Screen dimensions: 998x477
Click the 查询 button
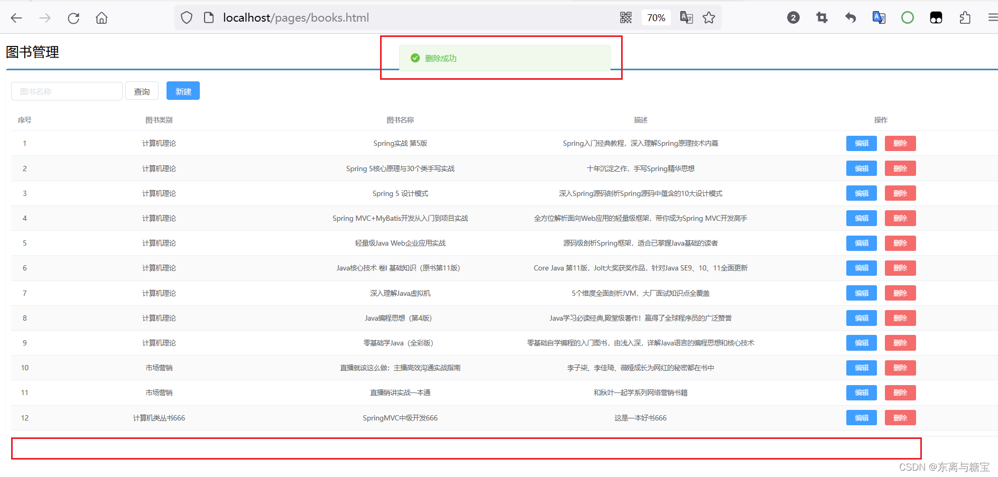click(x=142, y=91)
